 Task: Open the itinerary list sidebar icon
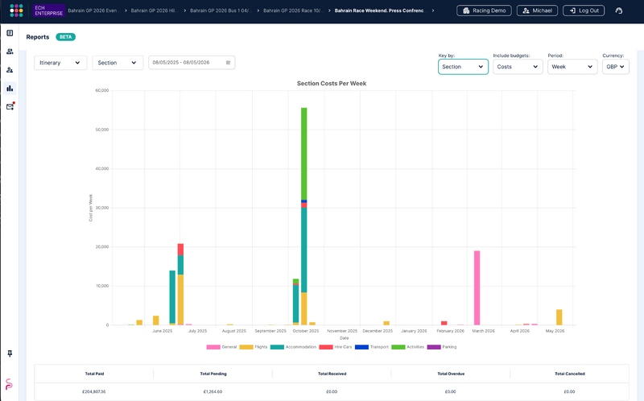click(10, 33)
